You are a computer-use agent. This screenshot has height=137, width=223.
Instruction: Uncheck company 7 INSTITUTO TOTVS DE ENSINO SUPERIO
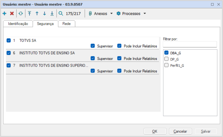tap(9, 65)
